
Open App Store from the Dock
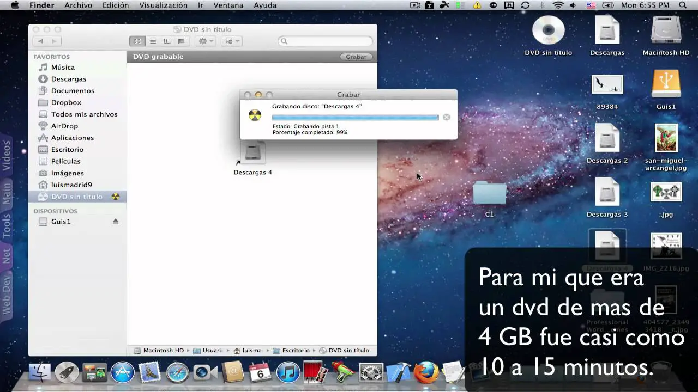click(122, 372)
